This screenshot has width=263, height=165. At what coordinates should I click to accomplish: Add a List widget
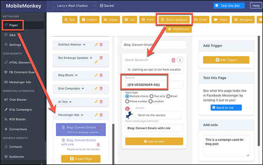point(130,20)
